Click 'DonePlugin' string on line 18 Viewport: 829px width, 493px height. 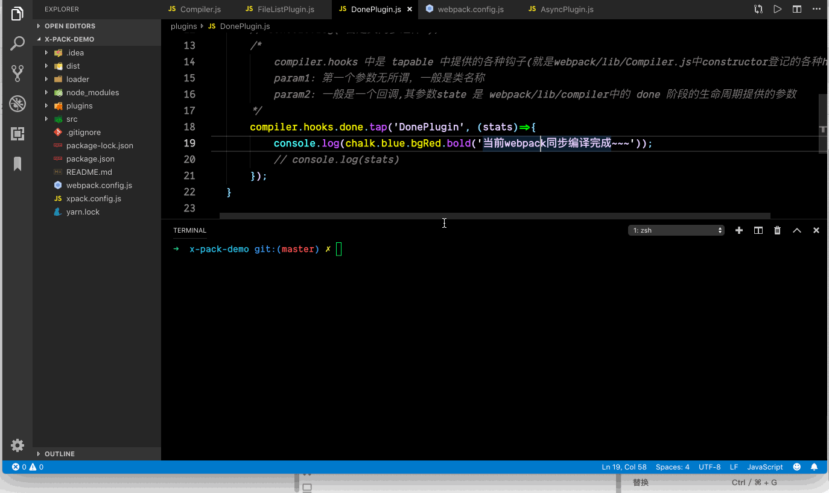click(x=429, y=127)
